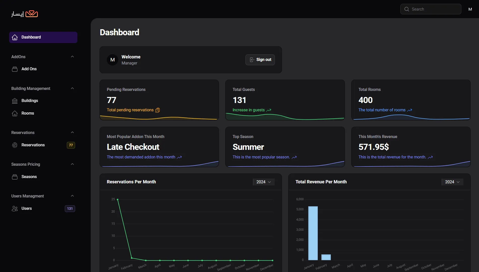Collapse the Building Management section
Viewport: 479px width, 272px height.
[x=72, y=88]
